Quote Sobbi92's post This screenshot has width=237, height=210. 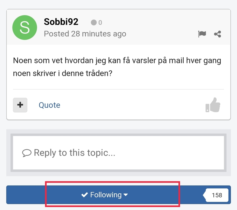point(50,105)
